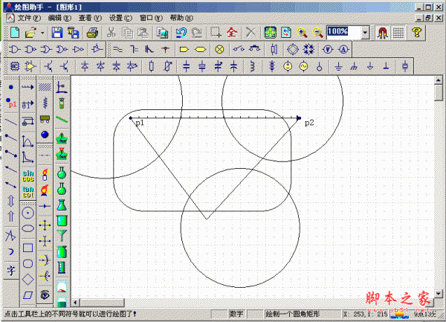The height and width of the screenshot is (322, 446).
Task: Click the yellow help question mark icon
Action: tap(417, 33)
